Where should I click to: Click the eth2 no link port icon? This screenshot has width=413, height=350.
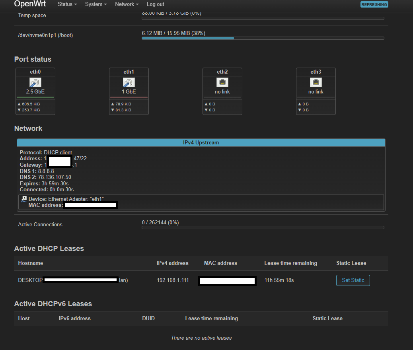222,82
